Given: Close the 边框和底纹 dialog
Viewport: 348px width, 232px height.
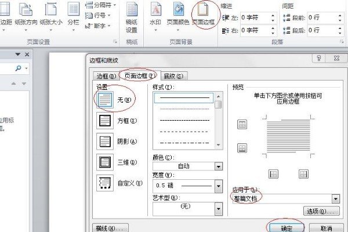Looking at the screenshot, I should click(x=336, y=59).
